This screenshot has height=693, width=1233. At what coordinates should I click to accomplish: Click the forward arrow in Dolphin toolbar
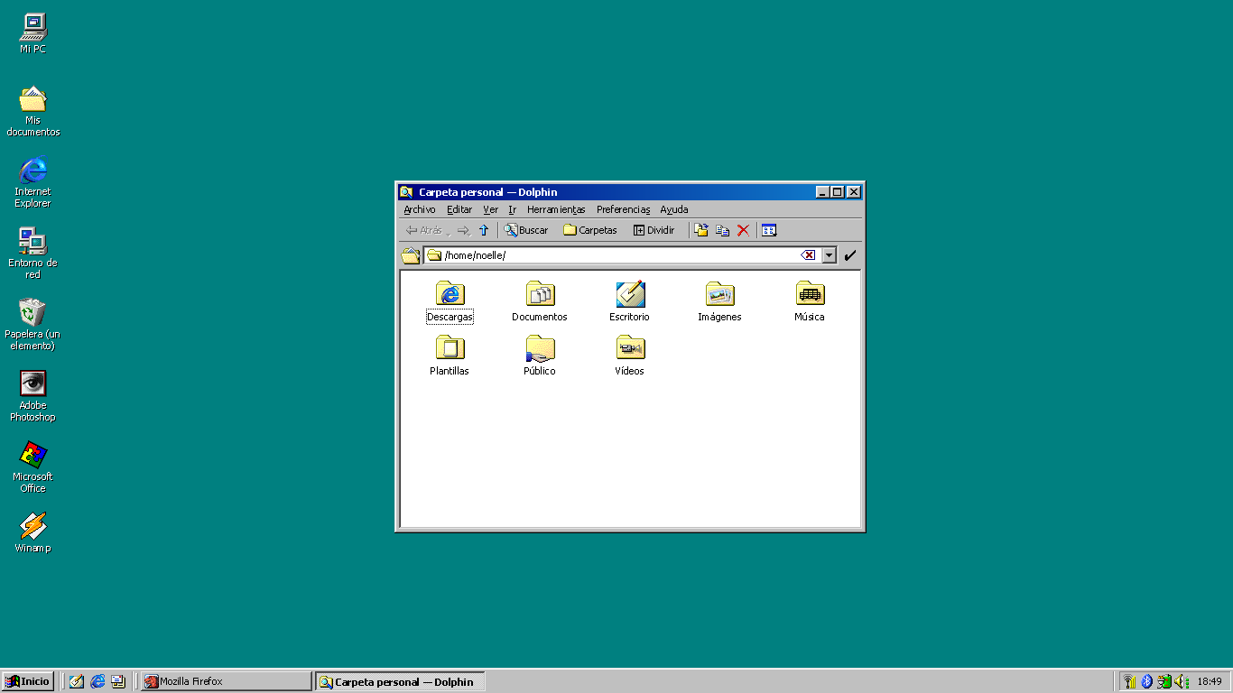[x=463, y=230]
